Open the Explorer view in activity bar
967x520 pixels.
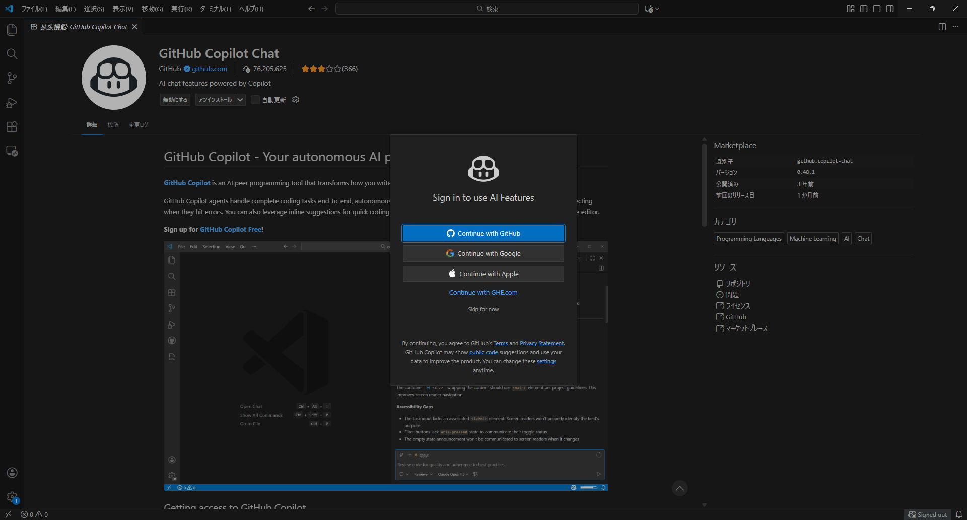tap(12, 30)
